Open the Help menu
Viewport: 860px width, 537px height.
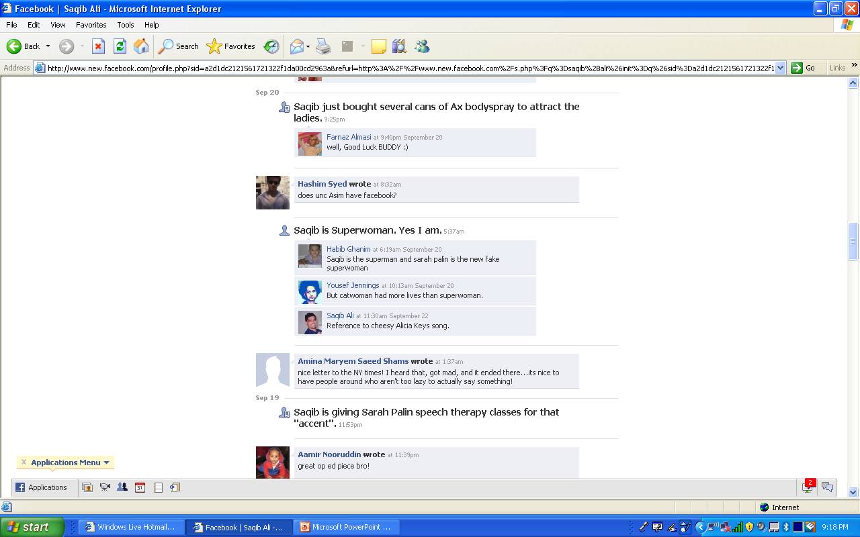click(152, 25)
